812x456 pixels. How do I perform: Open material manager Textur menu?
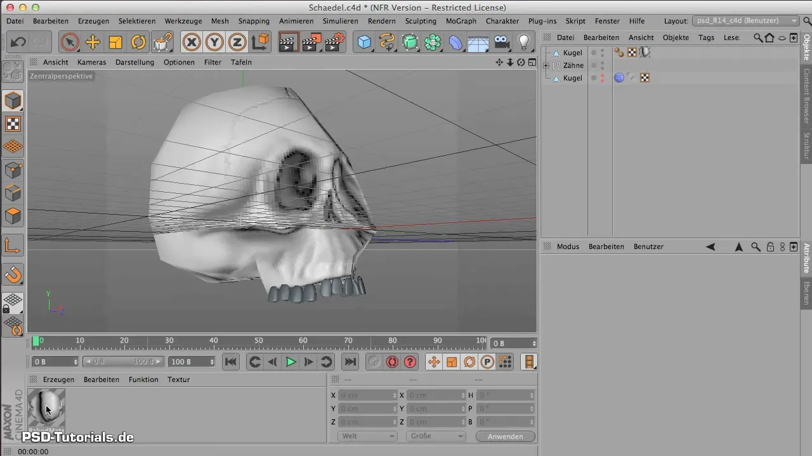[x=178, y=379]
